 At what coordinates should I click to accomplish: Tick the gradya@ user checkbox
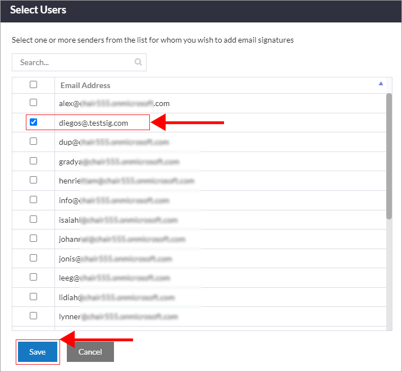33,161
